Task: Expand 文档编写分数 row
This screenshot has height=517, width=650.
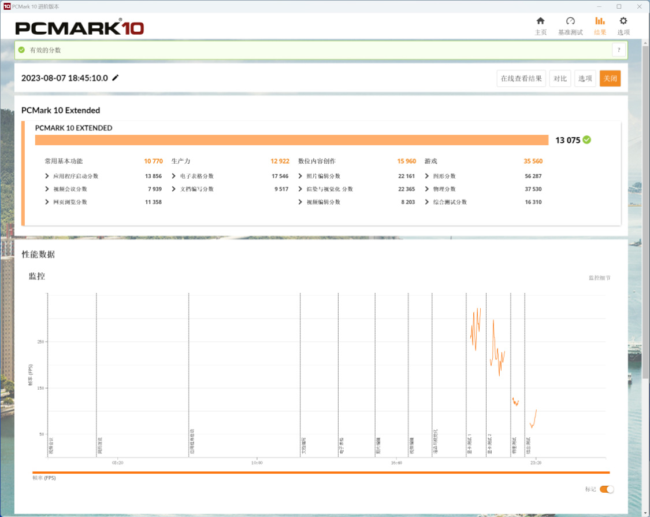Action: point(174,189)
